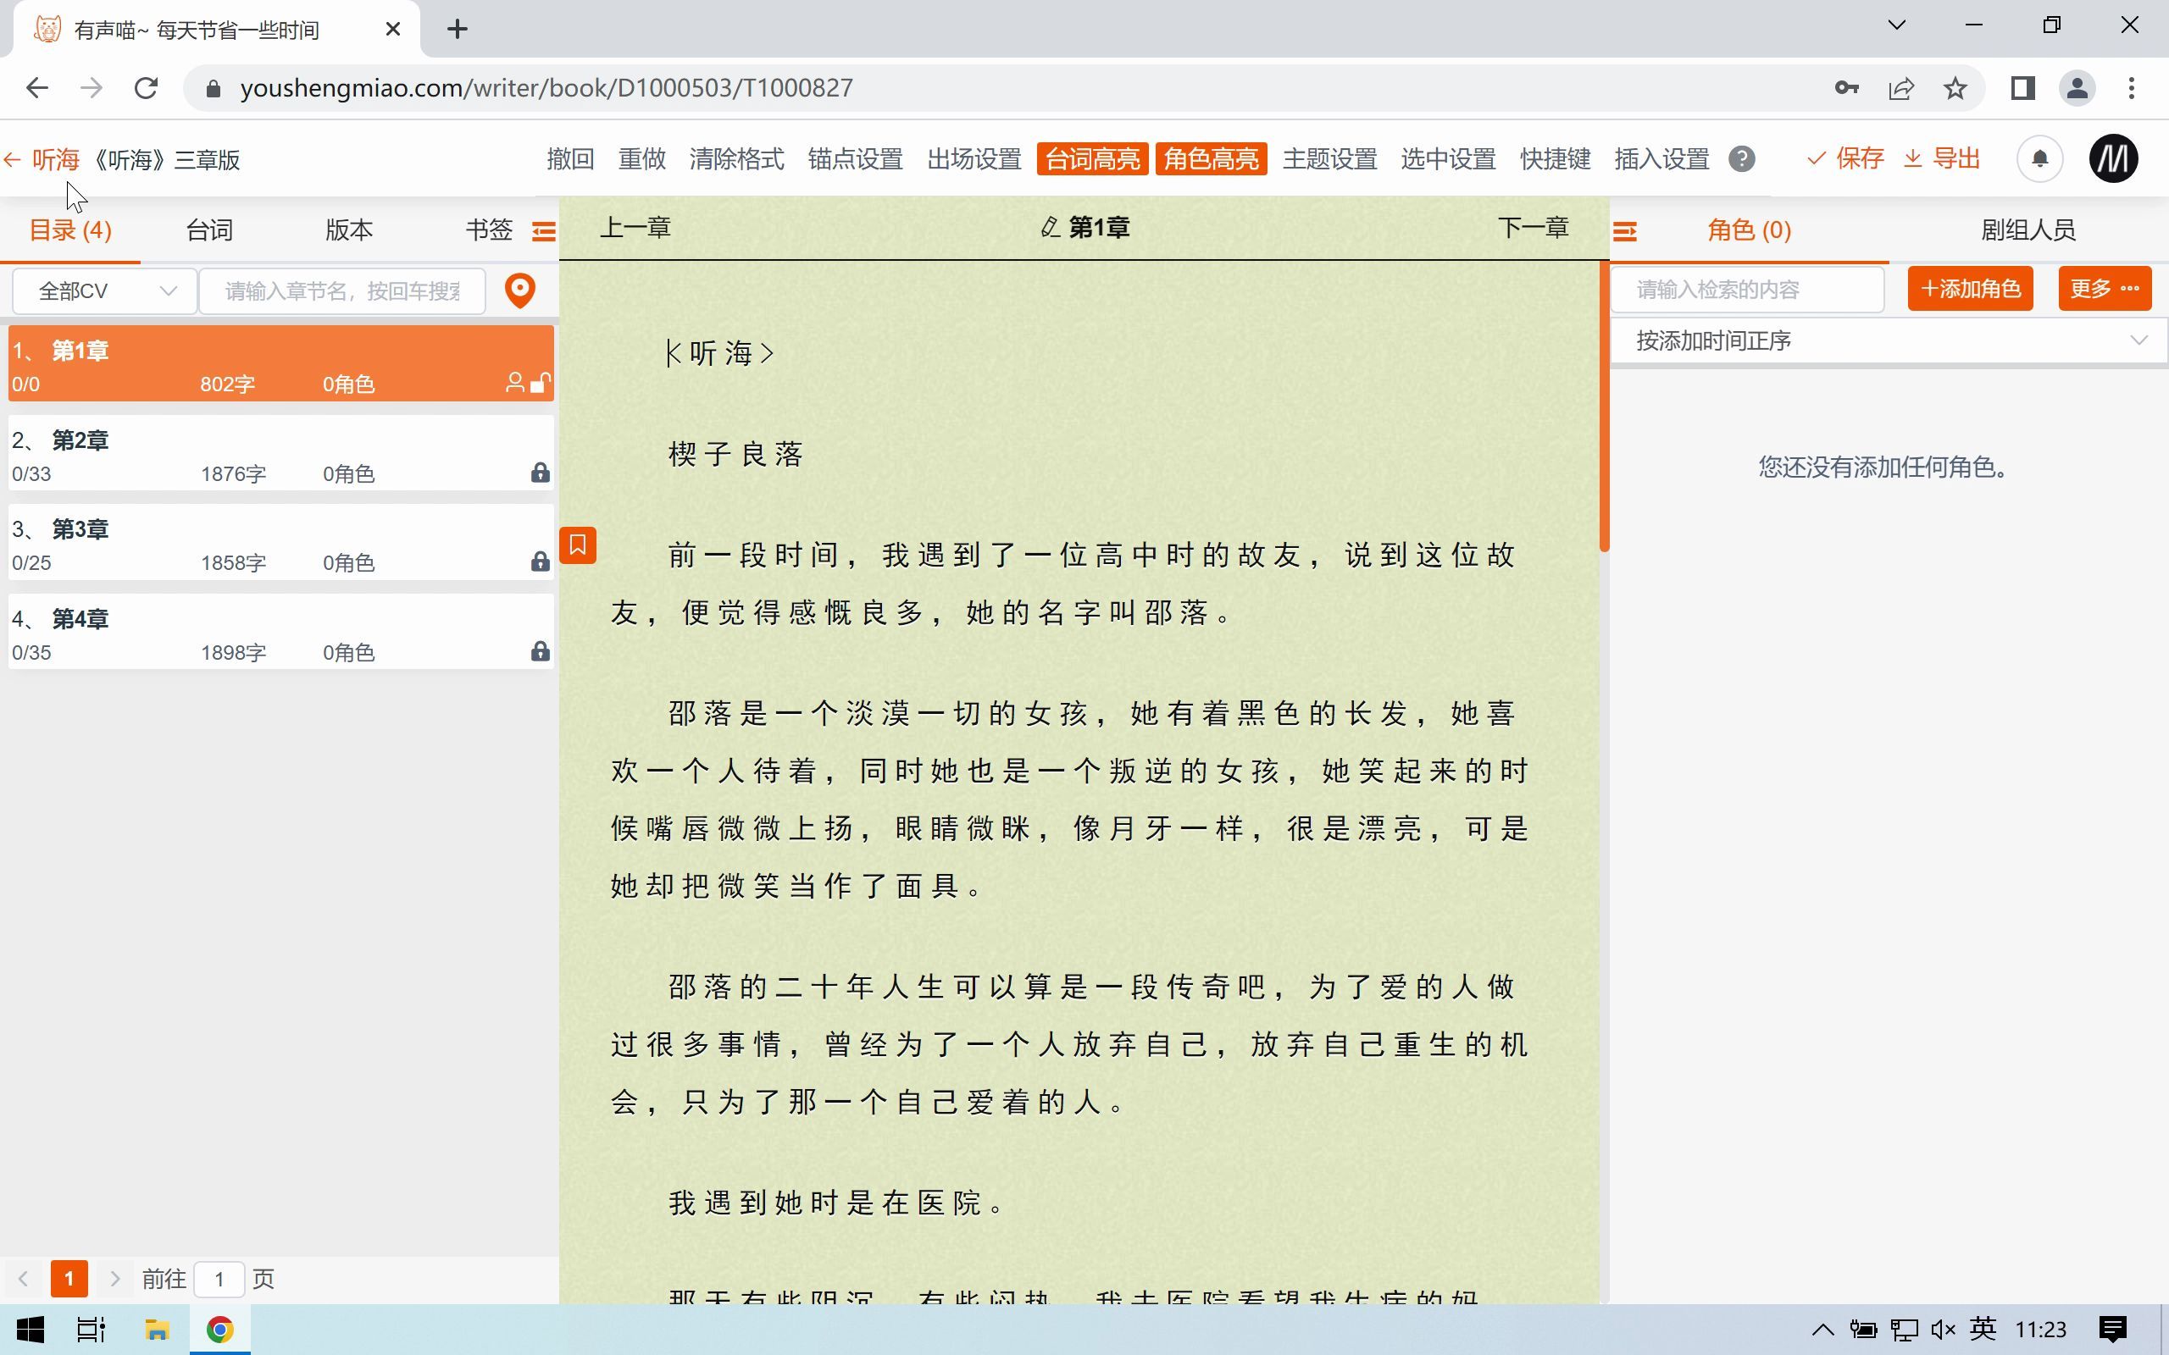The image size is (2169, 1355).
Task: Open 插入设置
Action: (x=1661, y=159)
